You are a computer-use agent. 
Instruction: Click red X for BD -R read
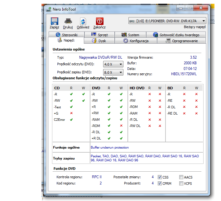tap(184, 94)
